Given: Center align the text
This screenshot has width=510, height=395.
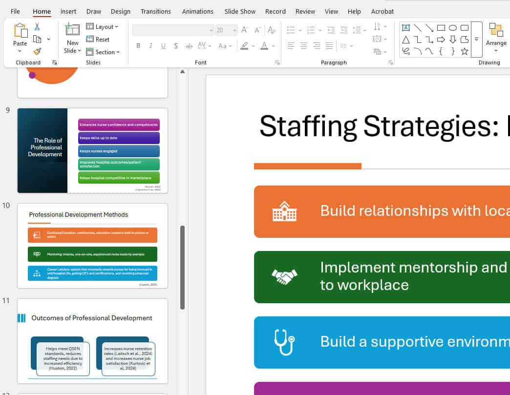Looking at the screenshot, I should coord(304,46).
